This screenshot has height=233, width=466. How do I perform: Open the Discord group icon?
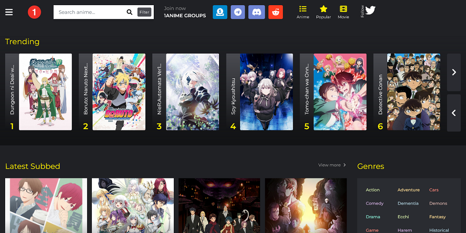point(256,12)
